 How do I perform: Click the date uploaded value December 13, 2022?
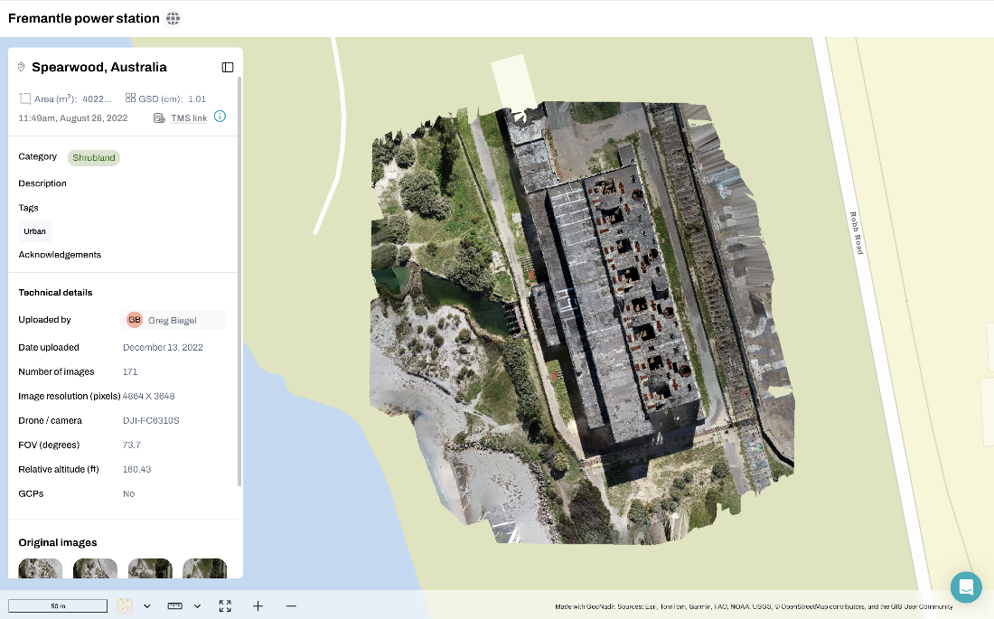[x=163, y=348]
